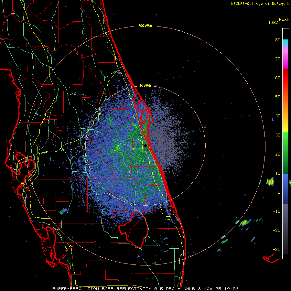
Task: Click the 30 dBZ value on color scale
Action: click(278, 135)
